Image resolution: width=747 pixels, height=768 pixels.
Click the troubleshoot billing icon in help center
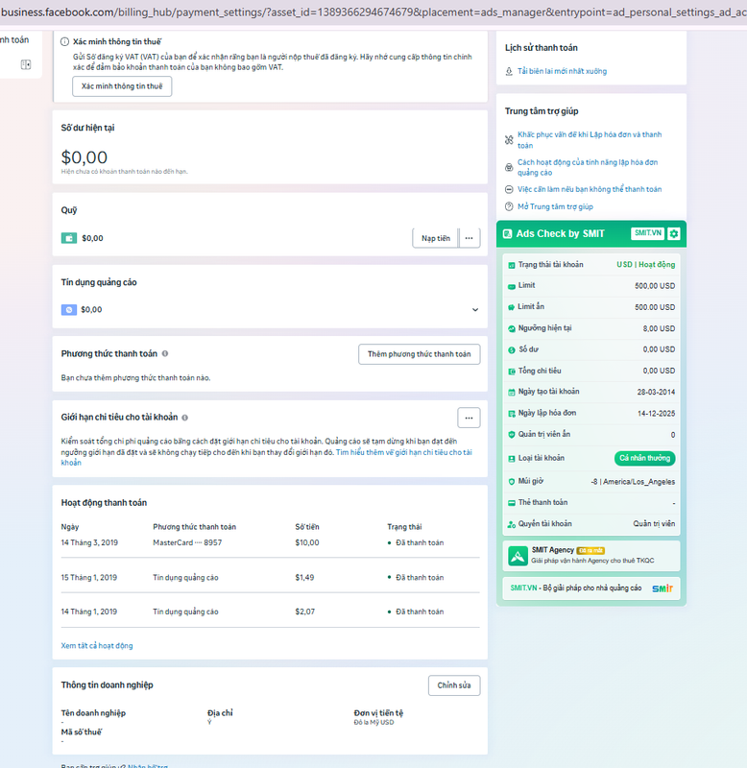[509, 140]
